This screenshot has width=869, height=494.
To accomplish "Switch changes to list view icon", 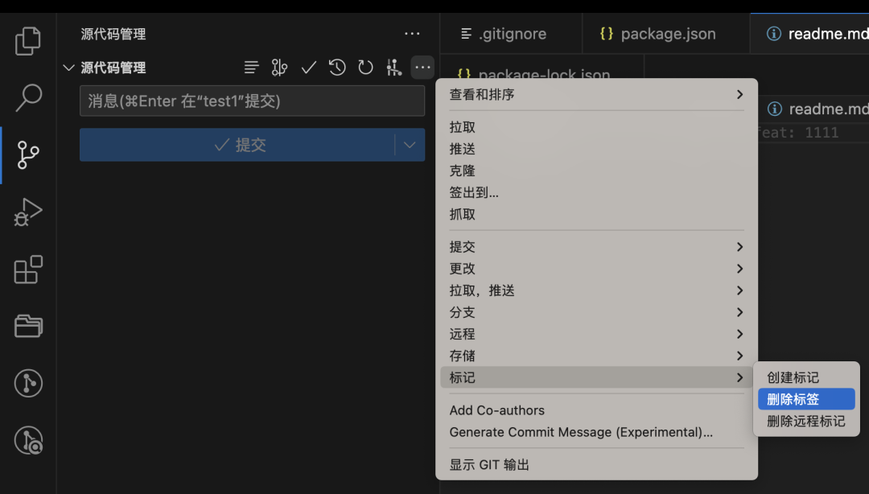I will point(251,68).
